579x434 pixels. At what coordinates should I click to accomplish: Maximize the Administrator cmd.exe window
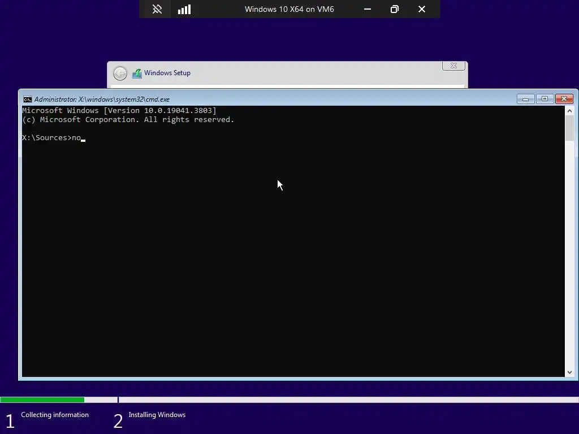pos(545,99)
